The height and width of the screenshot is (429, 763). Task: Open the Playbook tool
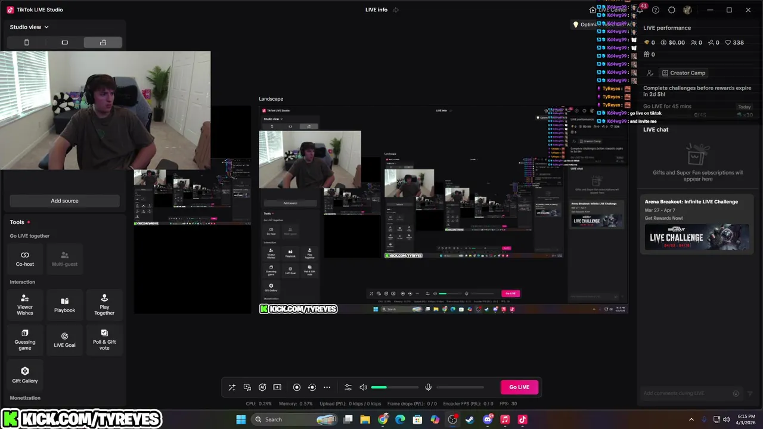[x=64, y=304]
